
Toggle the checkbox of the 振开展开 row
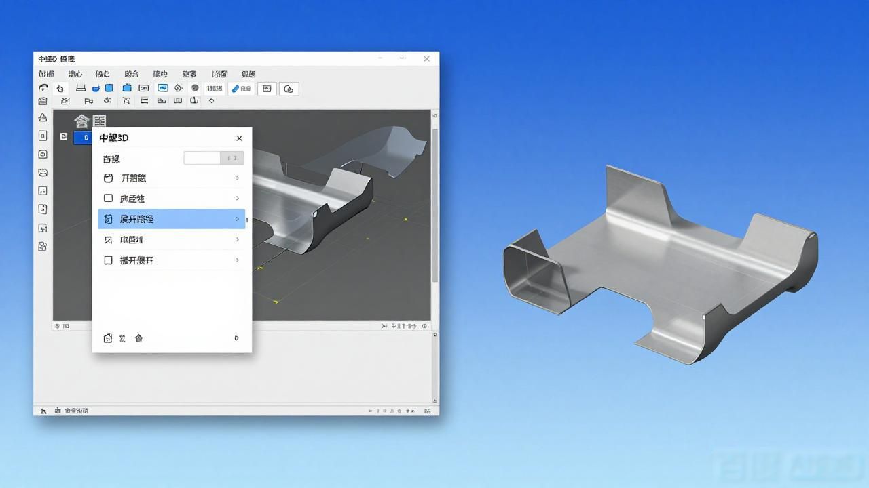[x=108, y=260]
